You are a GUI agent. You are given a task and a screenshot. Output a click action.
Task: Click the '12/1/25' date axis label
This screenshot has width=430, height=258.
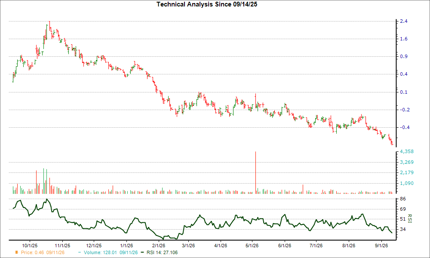[94, 246]
